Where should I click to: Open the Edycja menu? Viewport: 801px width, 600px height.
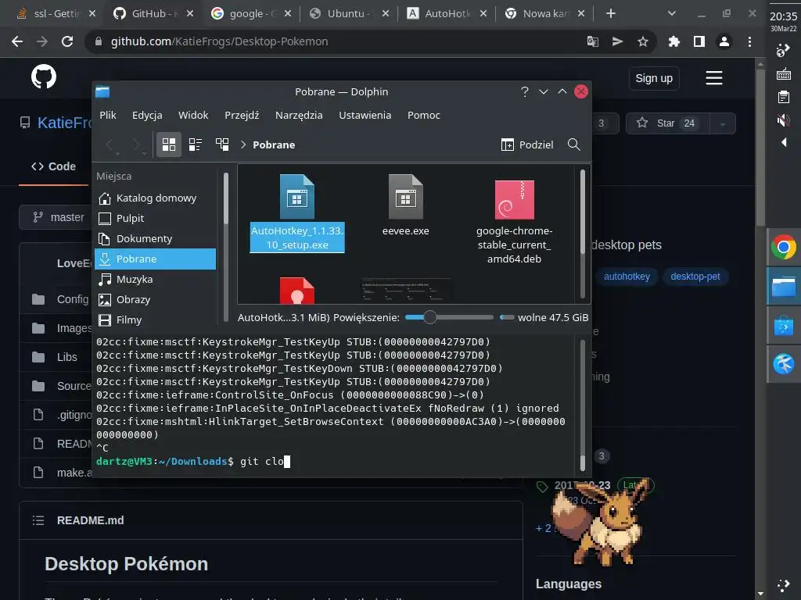point(147,116)
